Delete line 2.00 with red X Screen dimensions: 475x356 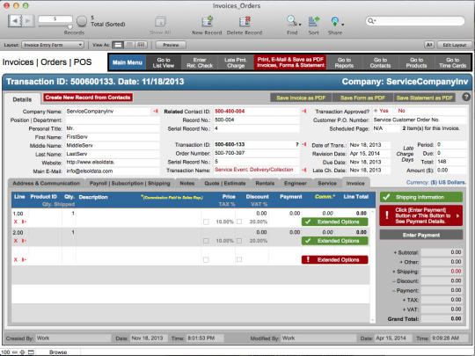[16, 241]
